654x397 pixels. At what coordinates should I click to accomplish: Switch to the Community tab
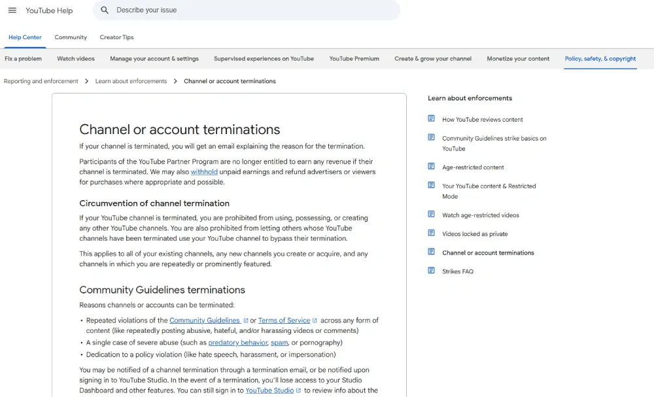[x=71, y=37]
